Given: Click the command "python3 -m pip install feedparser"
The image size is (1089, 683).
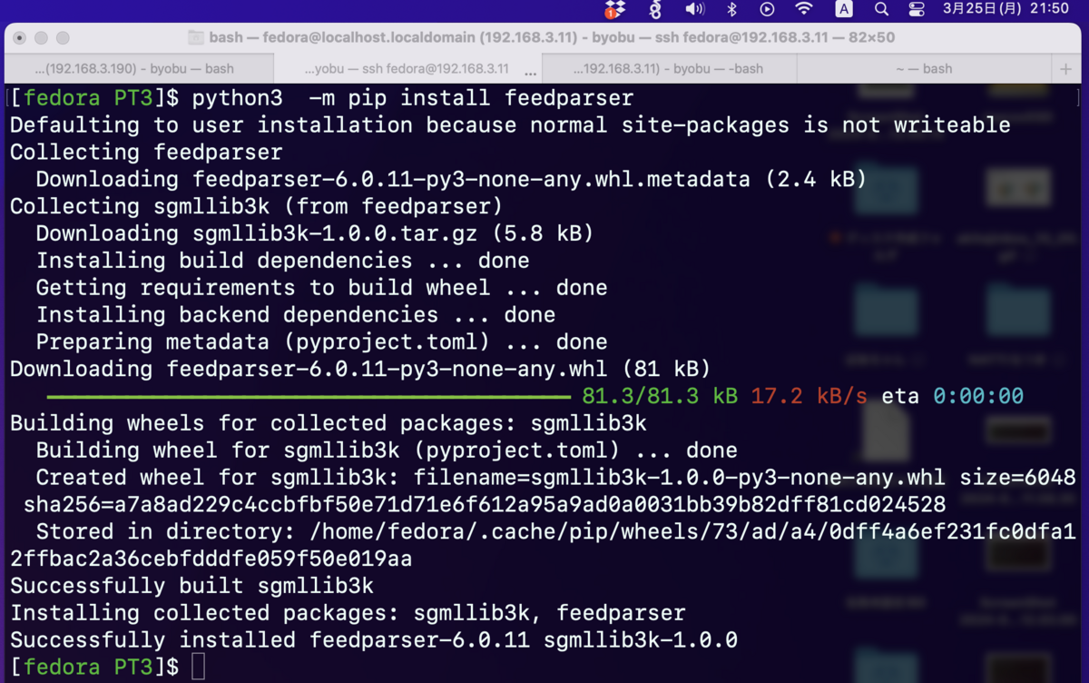Looking at the screenshot, I should pos(413,98).
